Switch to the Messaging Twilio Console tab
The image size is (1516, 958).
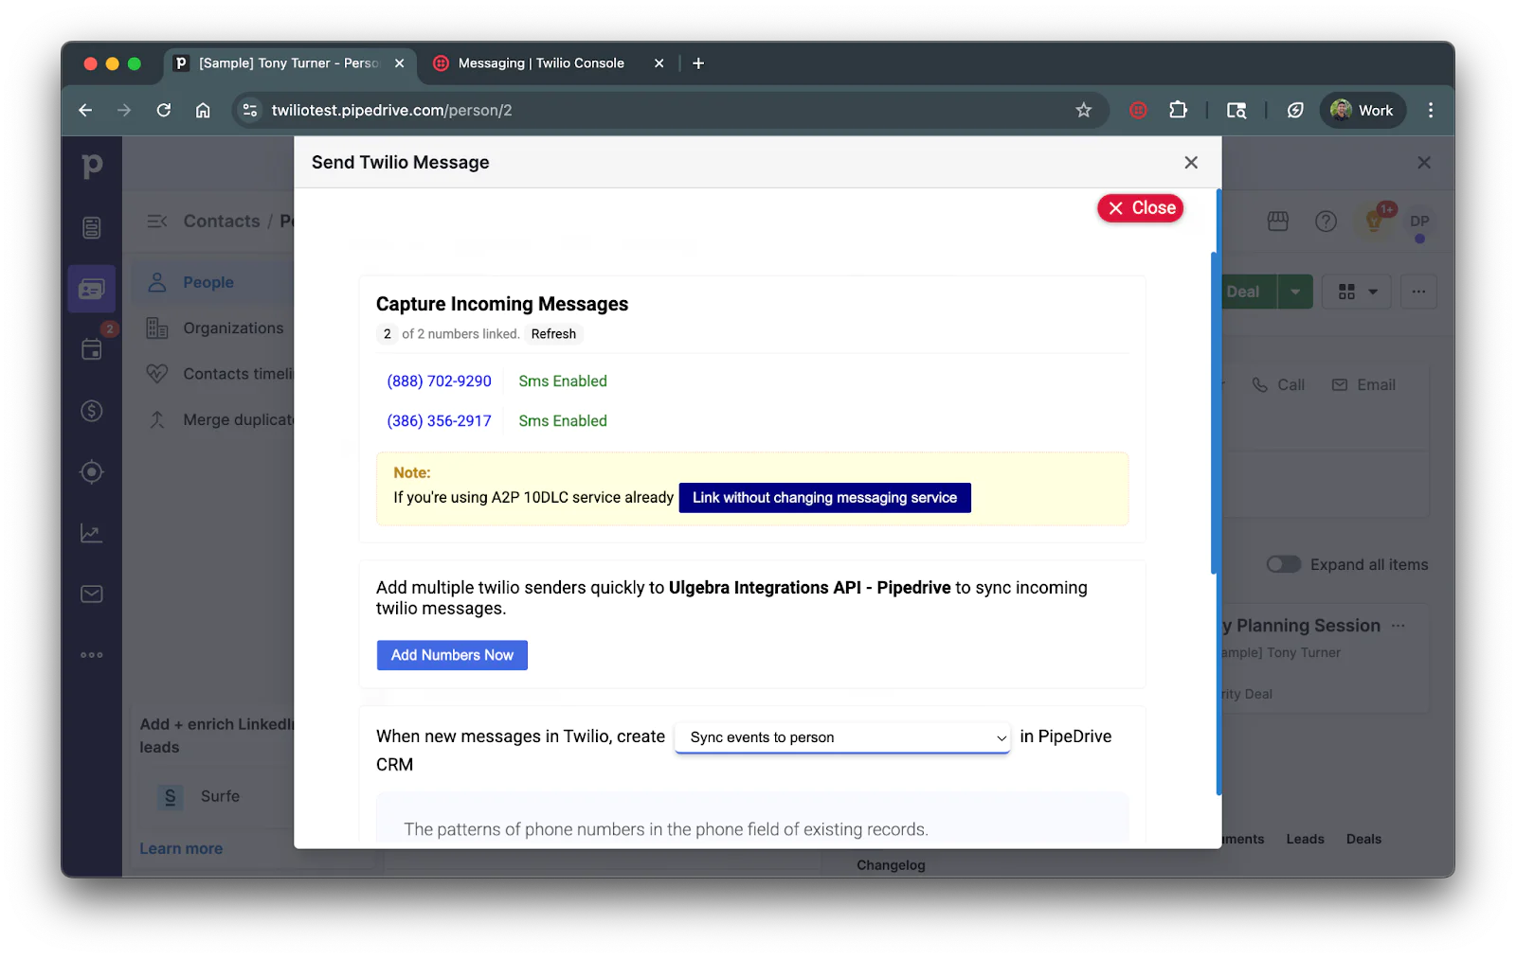(540, 62)
